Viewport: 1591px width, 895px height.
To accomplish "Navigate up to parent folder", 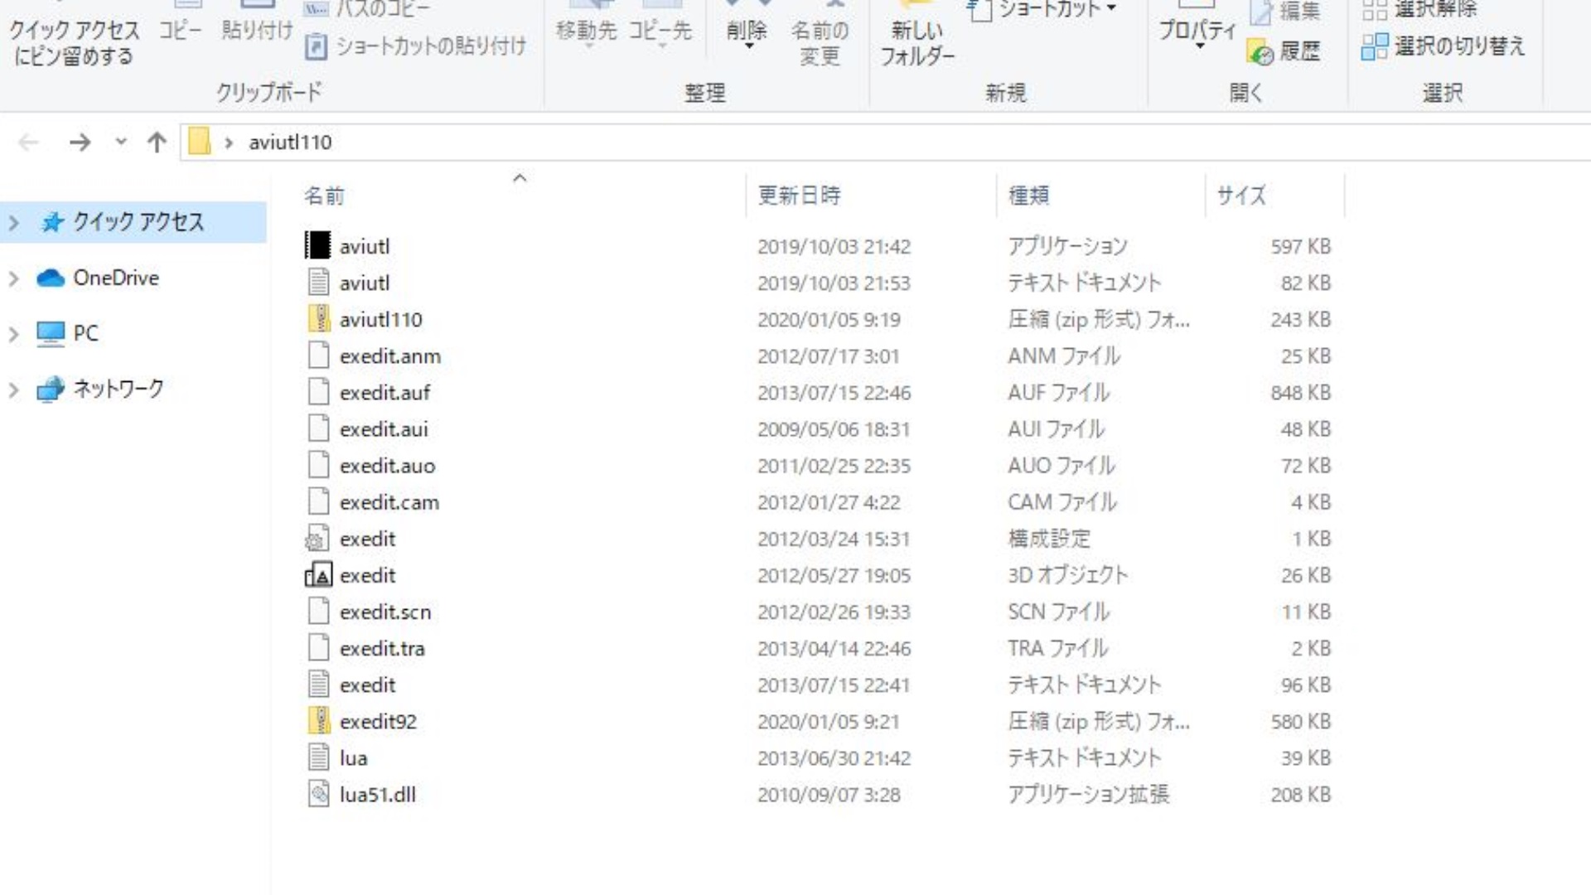I will pyautogui.click(x=157, y=141).
